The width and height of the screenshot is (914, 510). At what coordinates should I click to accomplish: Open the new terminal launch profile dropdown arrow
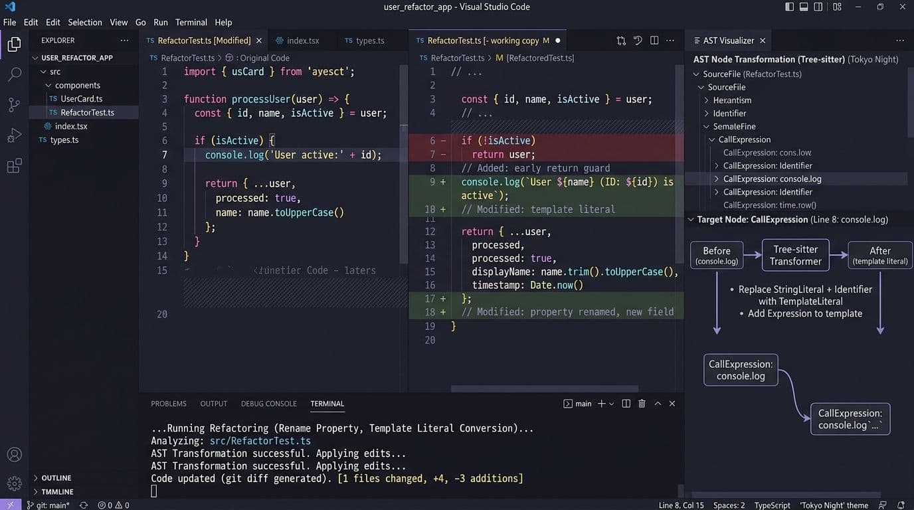click(611, 404)
